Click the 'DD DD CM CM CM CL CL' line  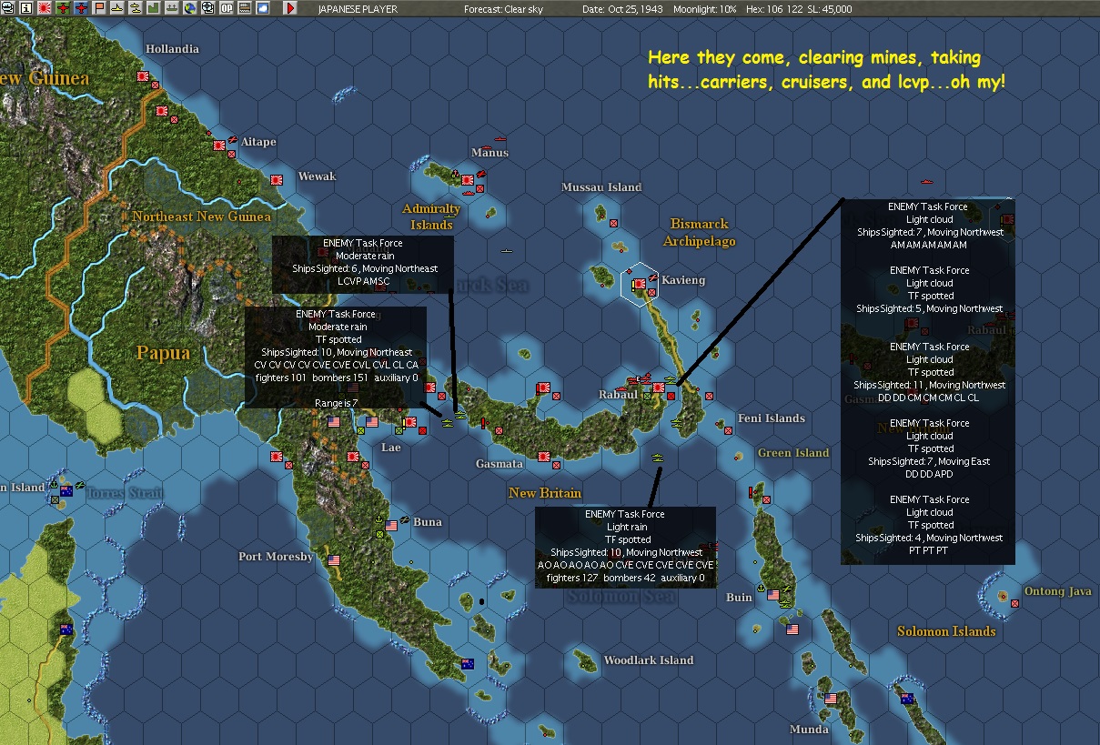click(929, 398)
